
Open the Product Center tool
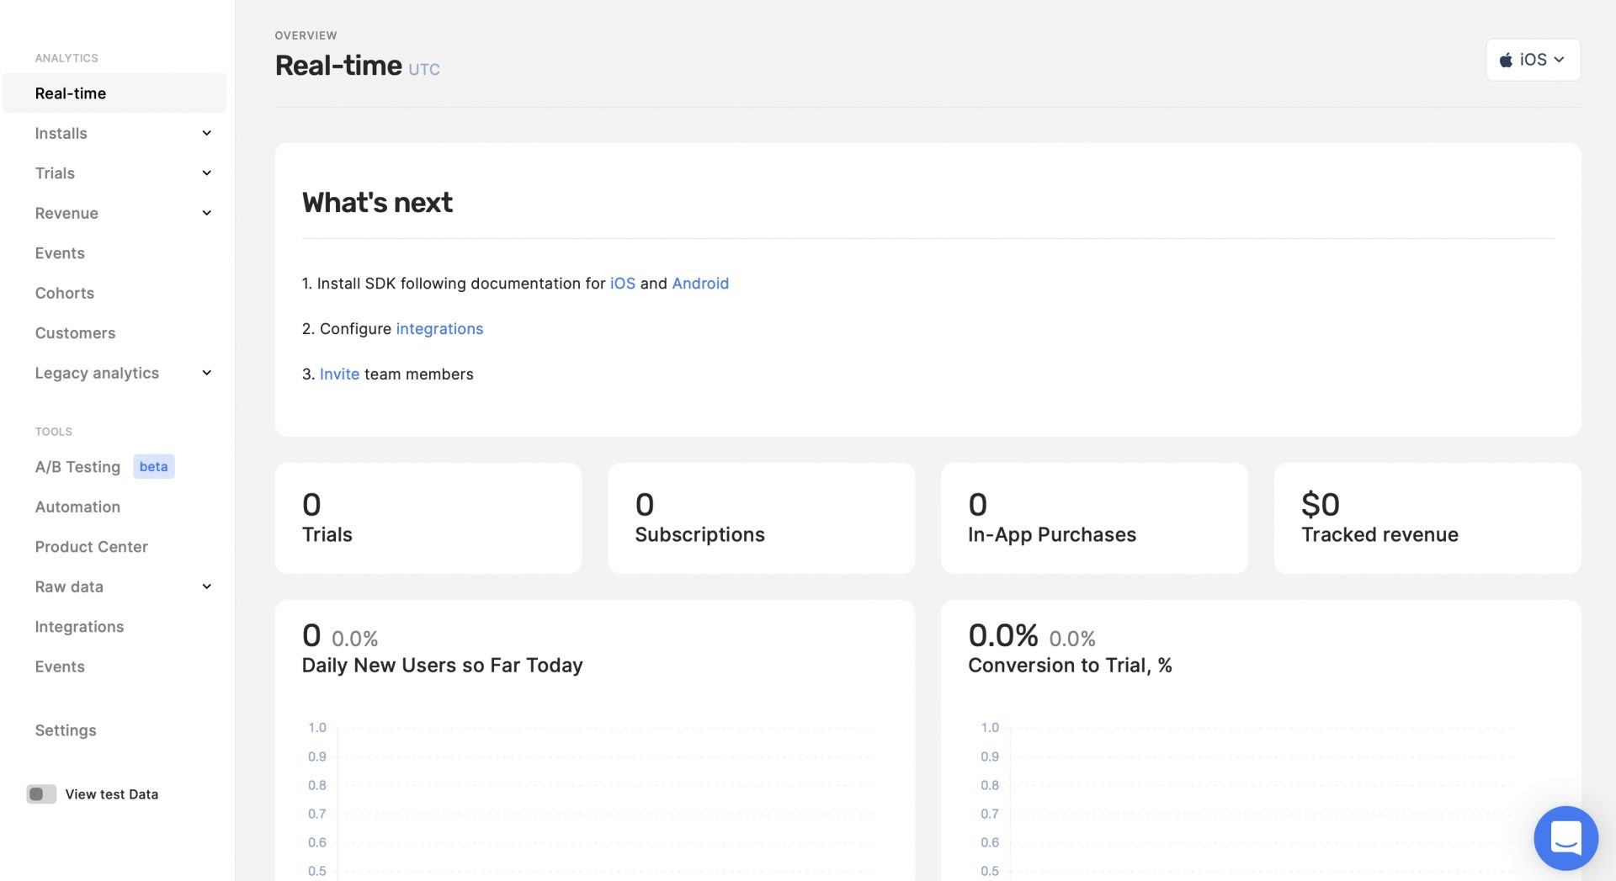(91, 547)
